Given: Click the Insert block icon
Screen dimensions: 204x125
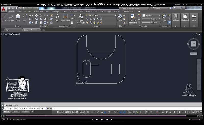Looking at the screenshot, I should pos(120,18).
